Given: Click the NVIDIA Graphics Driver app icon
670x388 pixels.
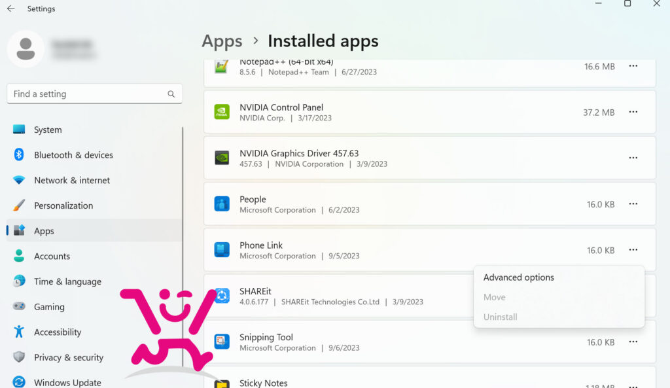Looking at the screenshot, I should [222, 158].
